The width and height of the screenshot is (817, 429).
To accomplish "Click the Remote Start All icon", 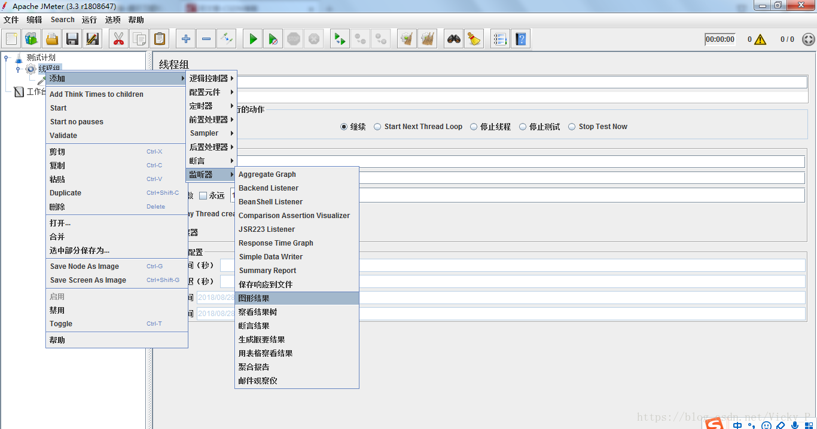I will point(340,39).
